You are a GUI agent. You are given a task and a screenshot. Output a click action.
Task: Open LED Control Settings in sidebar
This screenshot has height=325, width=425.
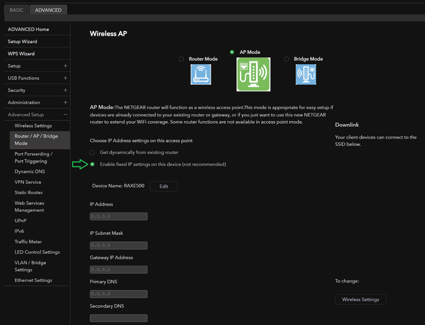coord(37,252)
